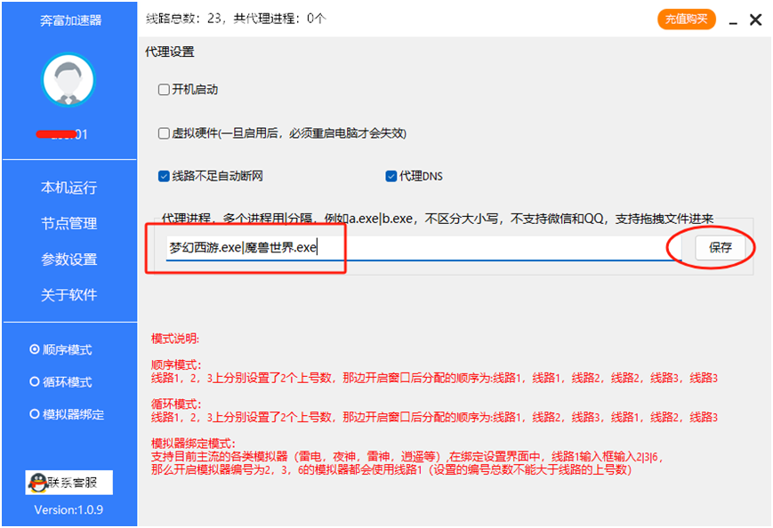Click the 奔富加速器 title in sidebar
Viewport: 773px width, 528px height.
coord(68,18)
